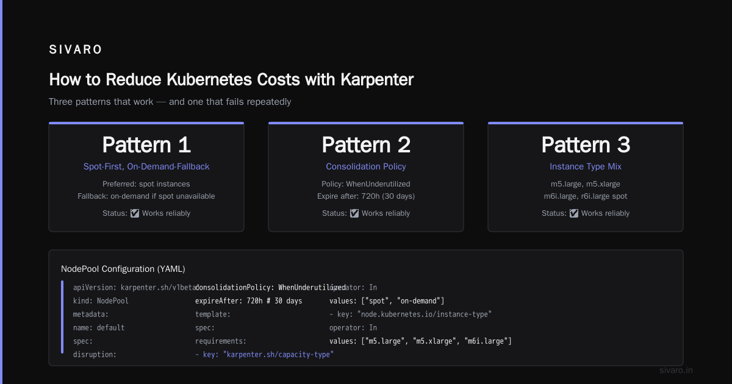Click 'NodePool Configuration (YAML)' heading
732x384 pixels.
click(x=123, y=269)
